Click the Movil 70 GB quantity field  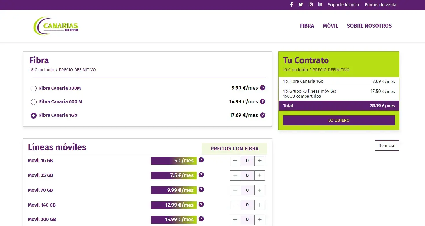click(x=247, y=190)
